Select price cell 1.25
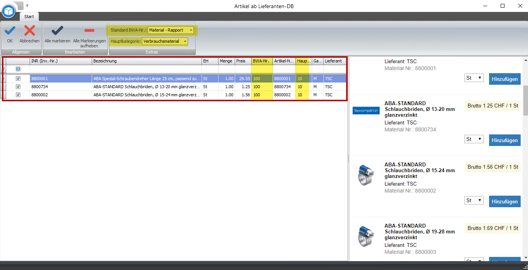Viewport: 528px width, 270px height. tap(243, 87)
